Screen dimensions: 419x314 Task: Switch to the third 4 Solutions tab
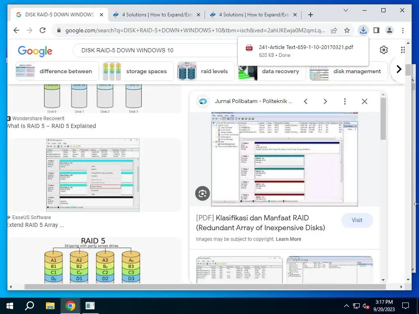point(254,15)
